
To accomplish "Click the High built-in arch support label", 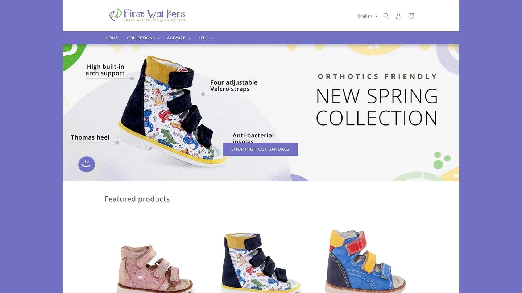I will click(105, 70).
